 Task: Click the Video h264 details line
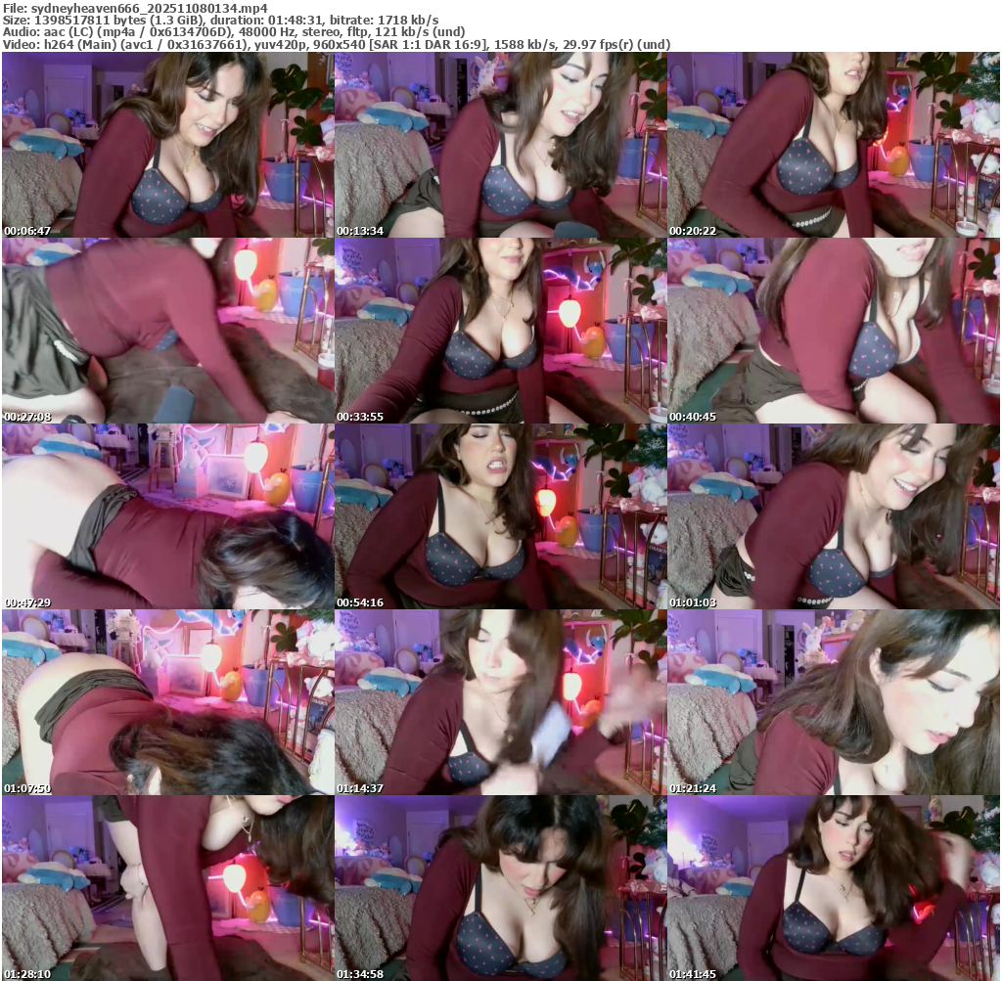[x=336, y=44]
